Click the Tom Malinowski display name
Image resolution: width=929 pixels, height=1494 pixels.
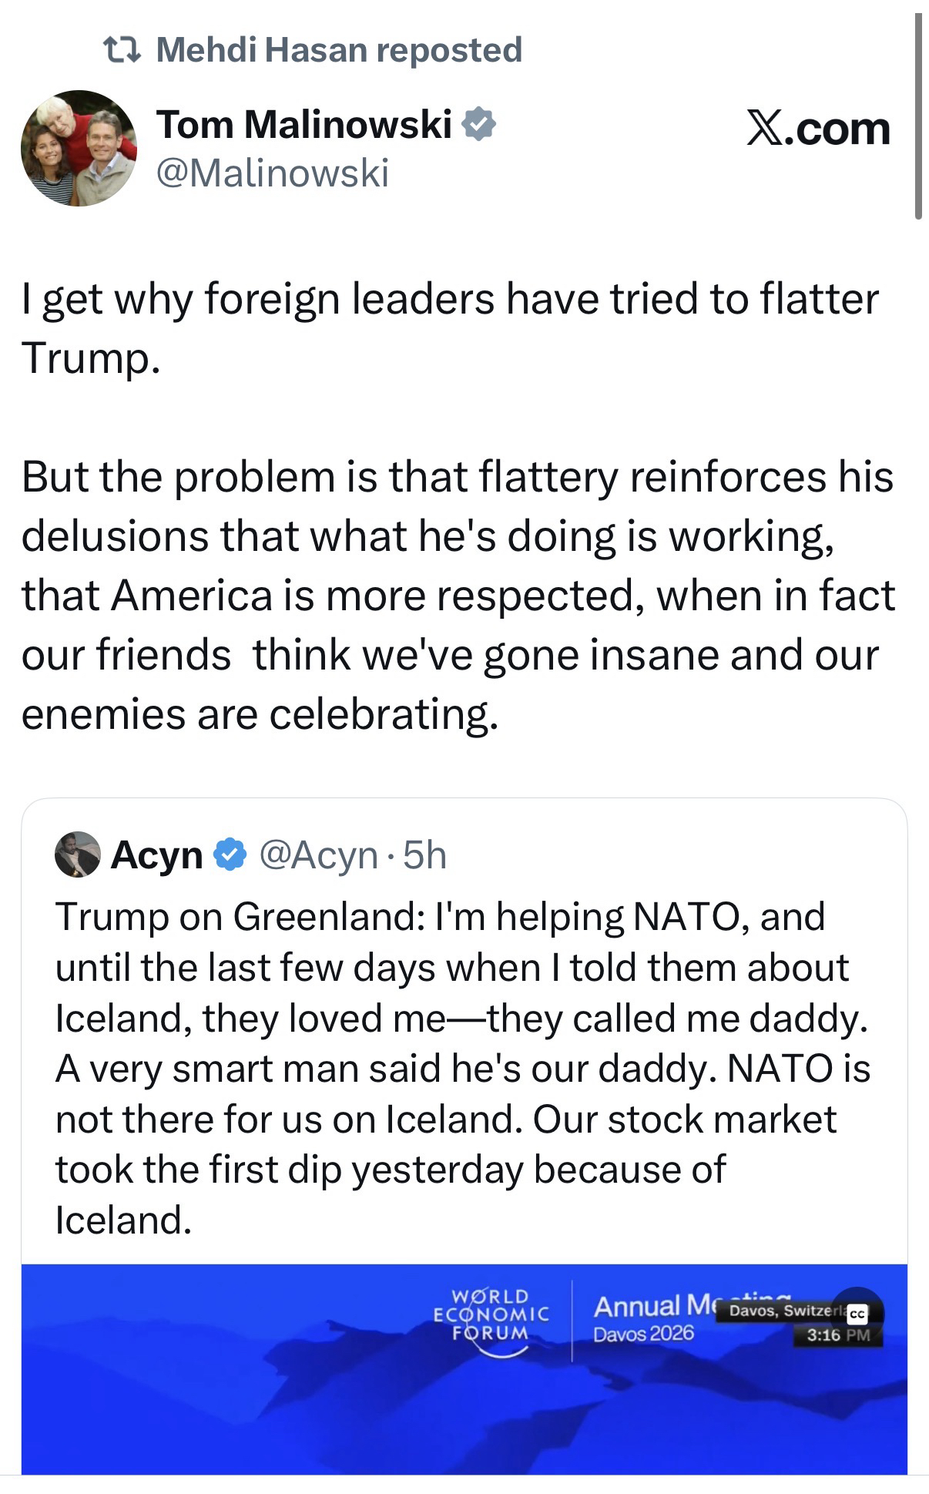304,124
